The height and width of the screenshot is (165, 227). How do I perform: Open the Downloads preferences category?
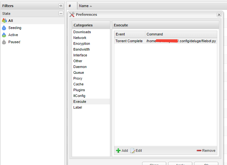82,32
